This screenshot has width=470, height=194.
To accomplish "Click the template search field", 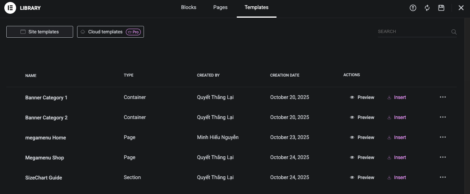I will (413, 31).
